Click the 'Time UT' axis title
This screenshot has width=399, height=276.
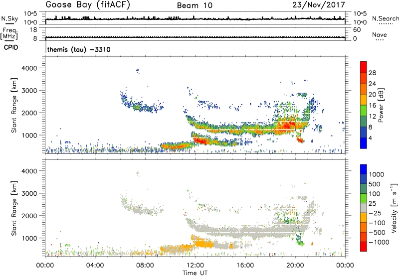195,273
